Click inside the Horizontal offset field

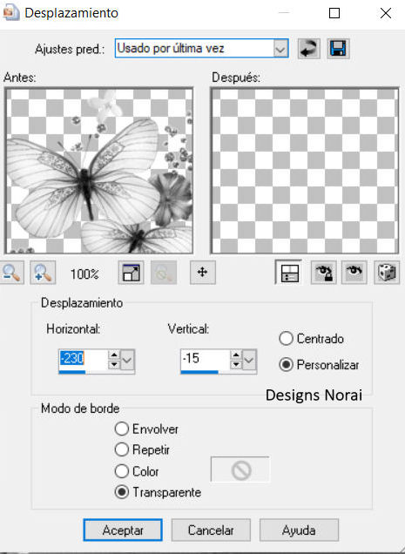(x=84, y=359)
